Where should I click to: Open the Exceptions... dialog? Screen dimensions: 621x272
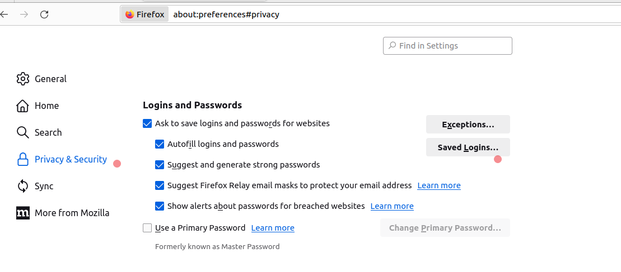[x=468, y=125]
